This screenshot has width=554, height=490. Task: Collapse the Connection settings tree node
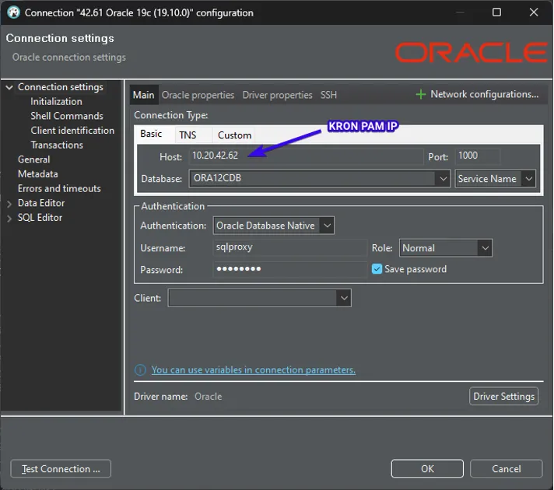[x=9, y=87]
